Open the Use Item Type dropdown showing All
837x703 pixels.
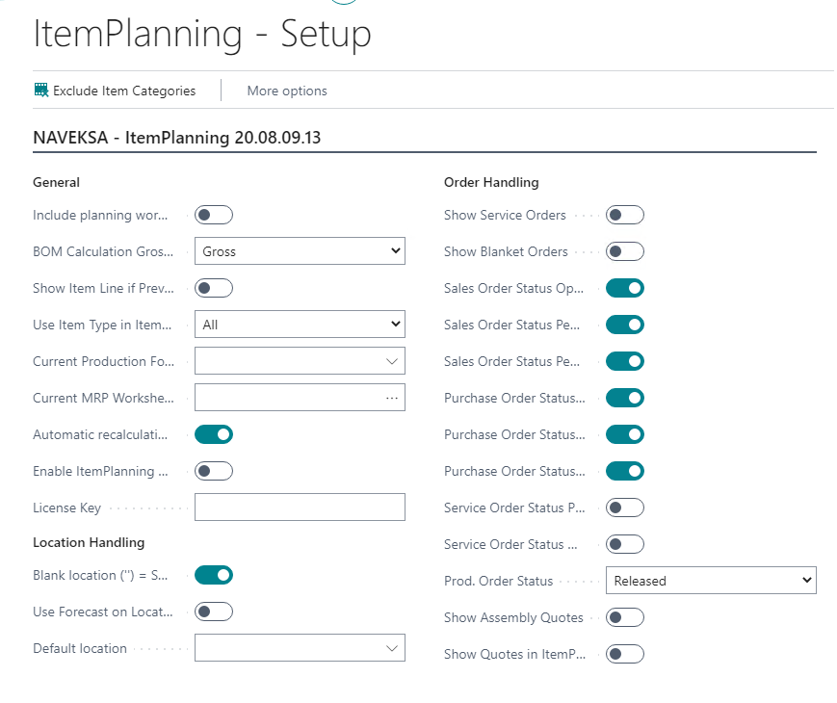pos(300,324)
